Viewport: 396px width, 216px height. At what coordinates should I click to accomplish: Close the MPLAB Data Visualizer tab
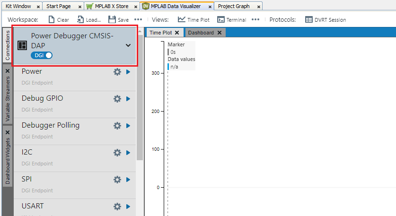(210, 7)
